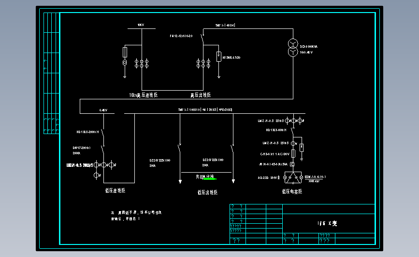Image resolution: width=419 pixels, height=257 pixels.
Task: Select the "10KV" busbar label
Action: tap(141, 25)
